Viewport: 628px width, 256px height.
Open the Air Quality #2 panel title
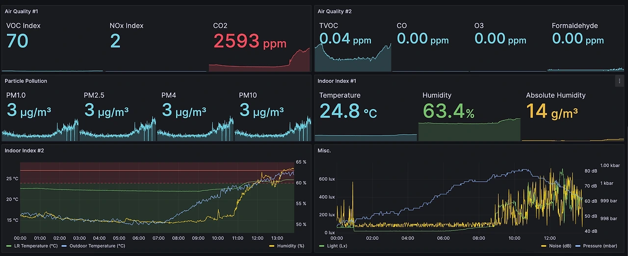pos(335,11)
